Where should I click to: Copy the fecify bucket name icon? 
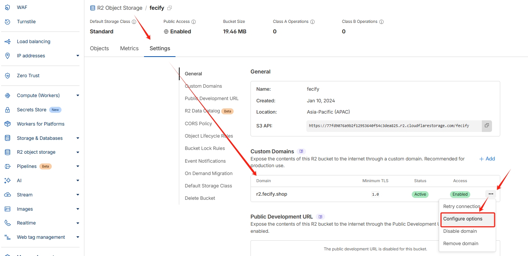pyautogui.click(x=169, y=8)
